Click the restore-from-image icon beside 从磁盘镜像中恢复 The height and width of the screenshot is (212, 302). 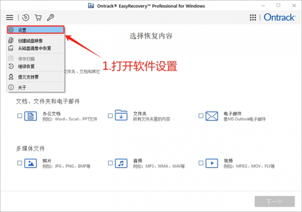coord(11,48)
